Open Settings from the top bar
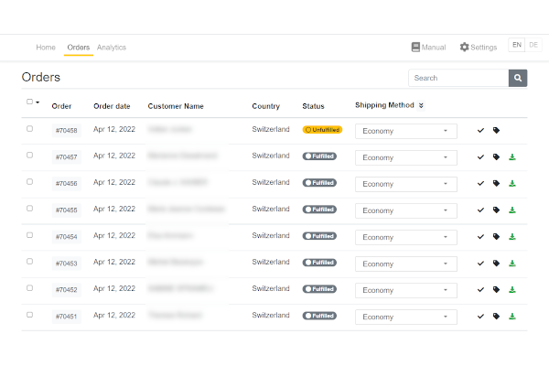549x366 pixels. 478,47
